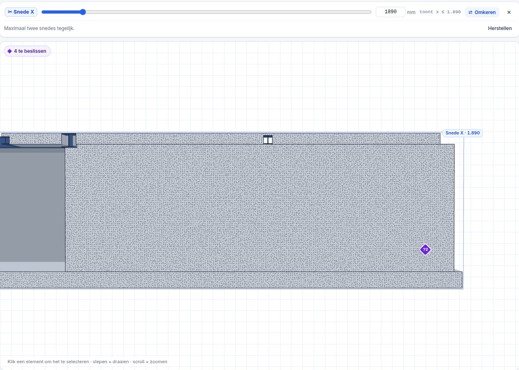Select the small window element in top slab

pos(268,139)
